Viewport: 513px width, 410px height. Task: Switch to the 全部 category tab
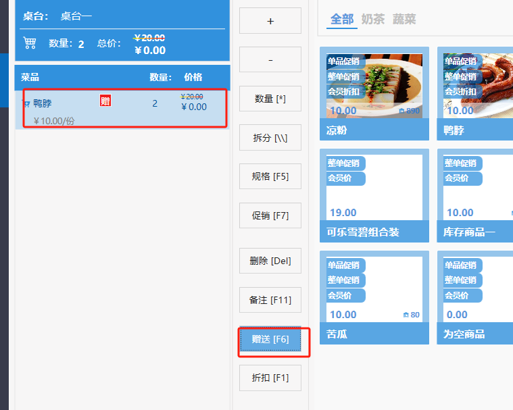[341, 19]
